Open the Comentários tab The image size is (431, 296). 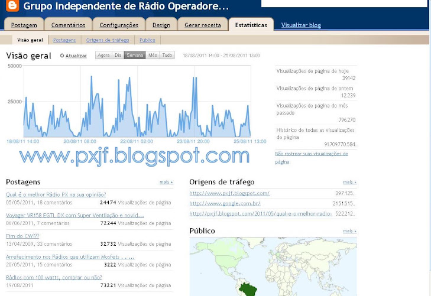(x=68, y=25)
